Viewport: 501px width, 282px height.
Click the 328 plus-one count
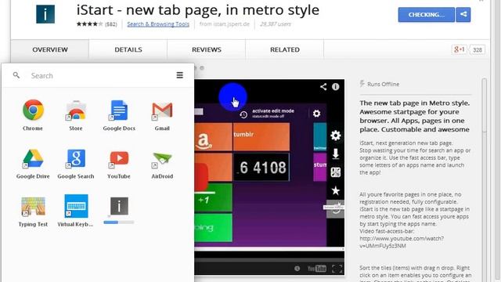[478, 50]
